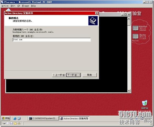Minimize the Virtual PC window
154x127 pixels.
pyautogui.click(x=144, y=2)
